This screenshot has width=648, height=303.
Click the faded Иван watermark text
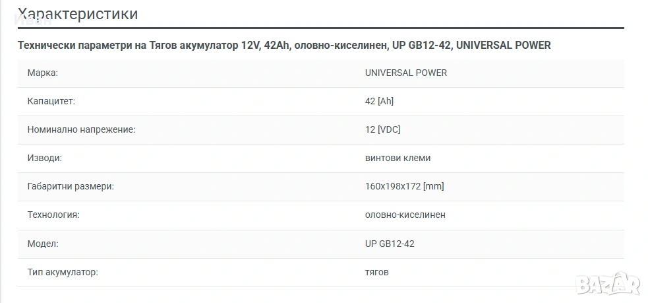[x=33, y=19]
